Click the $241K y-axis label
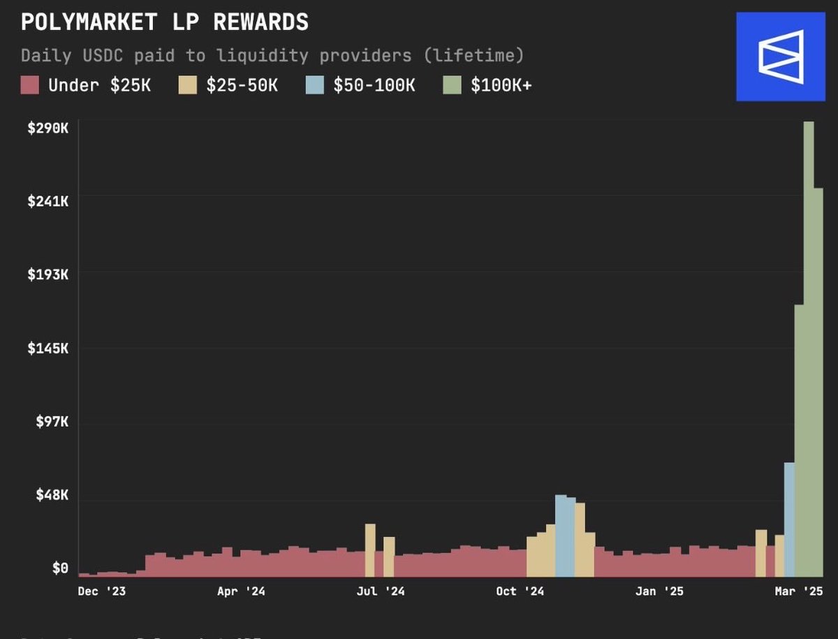The height and width of the screenshot is (639, 838). tap(47, 201)
